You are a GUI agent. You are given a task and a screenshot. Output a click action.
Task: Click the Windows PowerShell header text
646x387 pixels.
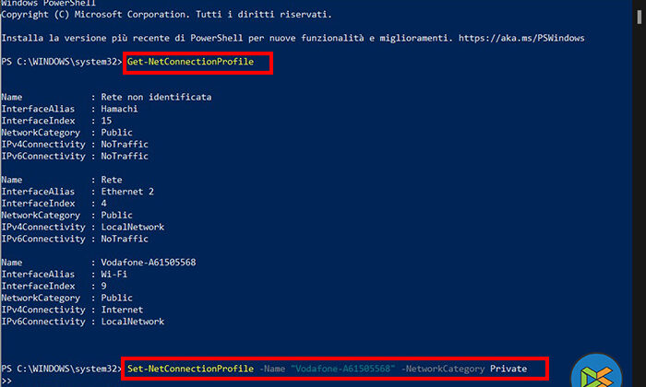[44, 5]
